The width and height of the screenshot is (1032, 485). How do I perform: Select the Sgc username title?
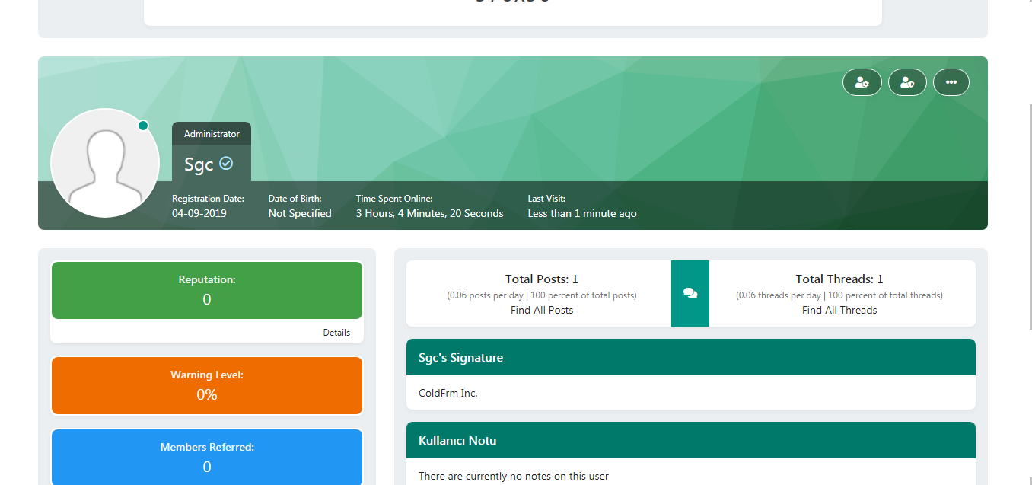pyautogui.click(x=199, y=164)
